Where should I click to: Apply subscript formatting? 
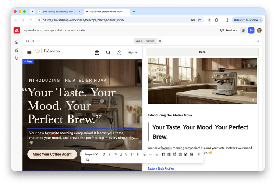tap(138, 154)
